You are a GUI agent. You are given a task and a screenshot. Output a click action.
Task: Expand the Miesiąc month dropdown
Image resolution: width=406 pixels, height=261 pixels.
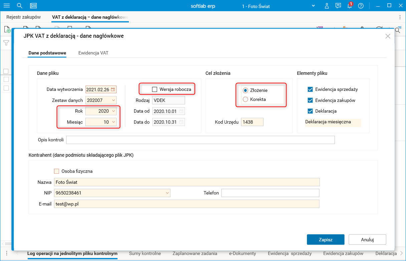(114, 122)
